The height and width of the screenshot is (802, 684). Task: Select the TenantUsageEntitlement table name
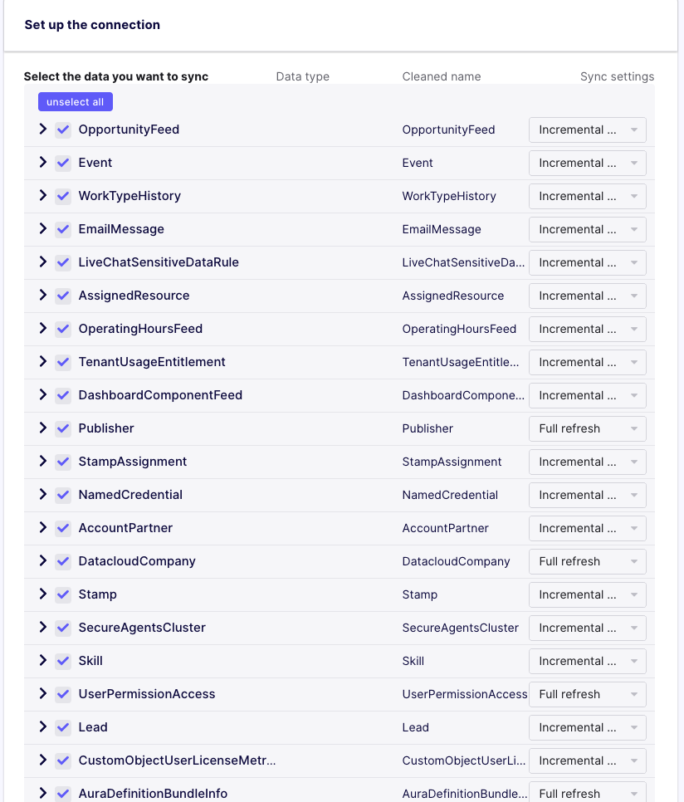[x=151, y=362]
